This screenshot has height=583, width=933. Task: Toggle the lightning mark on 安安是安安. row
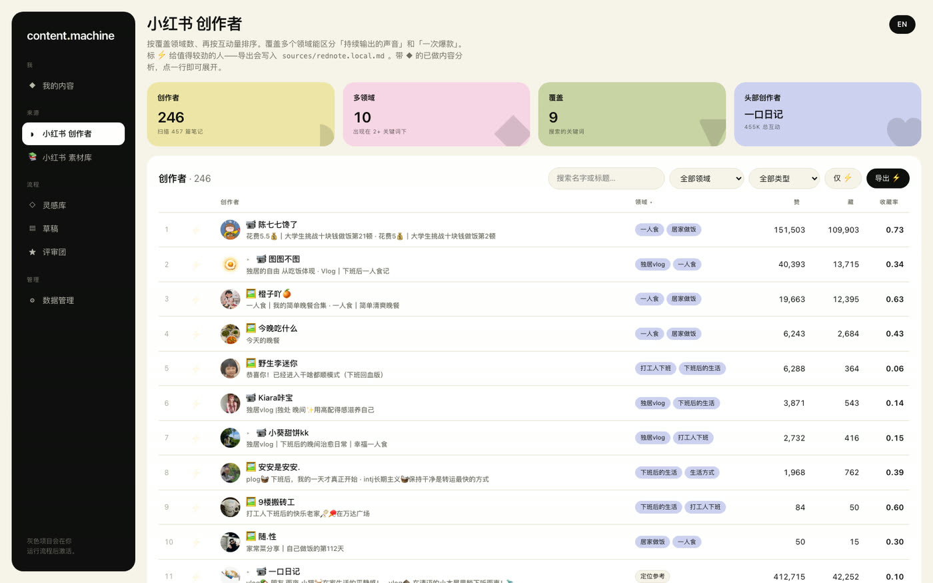point(196,472)
